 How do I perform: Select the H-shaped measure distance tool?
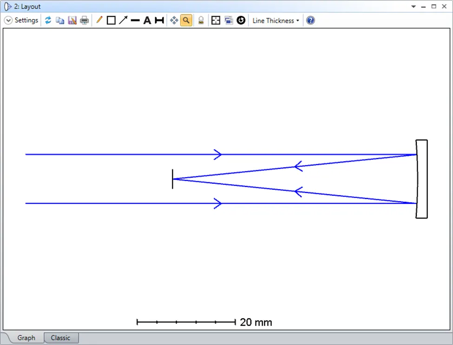click(159, 20)
